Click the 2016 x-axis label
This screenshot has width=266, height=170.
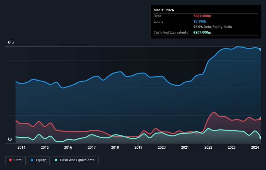68,147
